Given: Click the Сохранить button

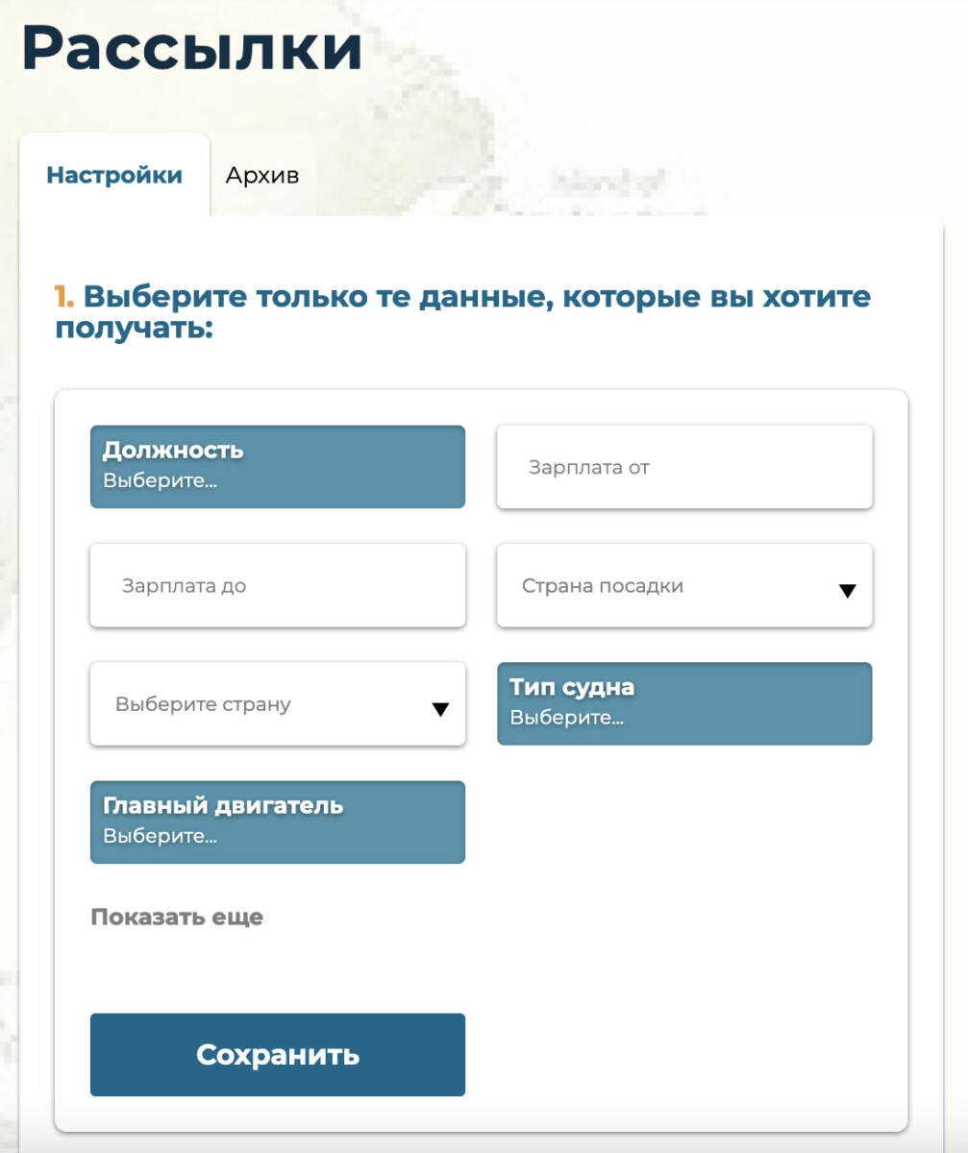Looking at the screenshot, I should (278, 1055).
